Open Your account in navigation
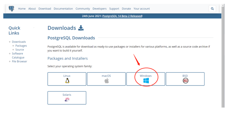Image resolution: width=226 pixels, height=115 pixels. 142,9
